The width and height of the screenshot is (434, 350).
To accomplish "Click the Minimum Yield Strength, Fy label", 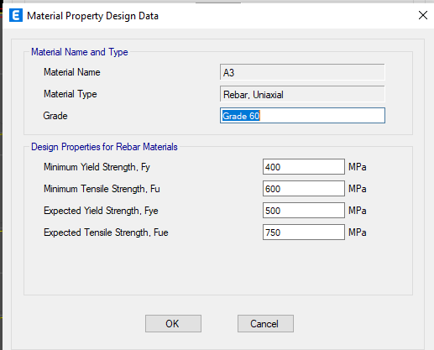I will [x=97, y=167].
